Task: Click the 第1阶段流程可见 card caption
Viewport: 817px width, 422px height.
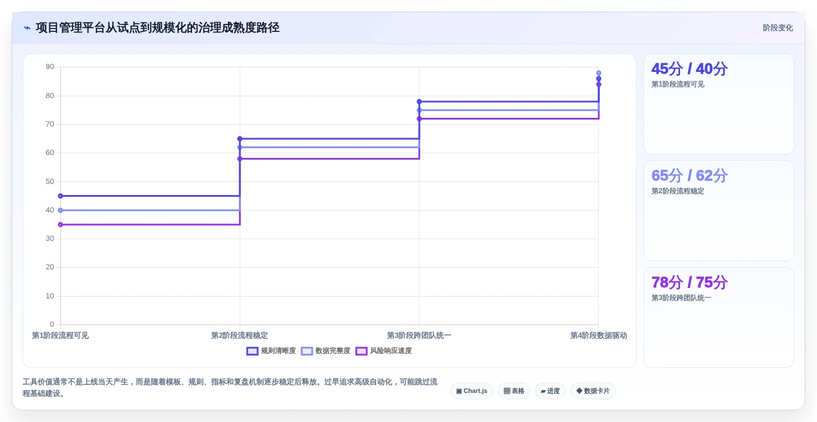Action: point(678,84)
